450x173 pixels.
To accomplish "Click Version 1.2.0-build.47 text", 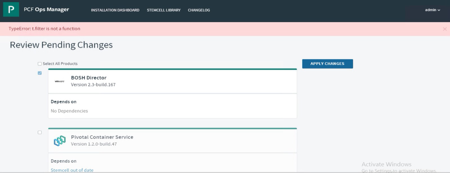I will tap(94, 144).
